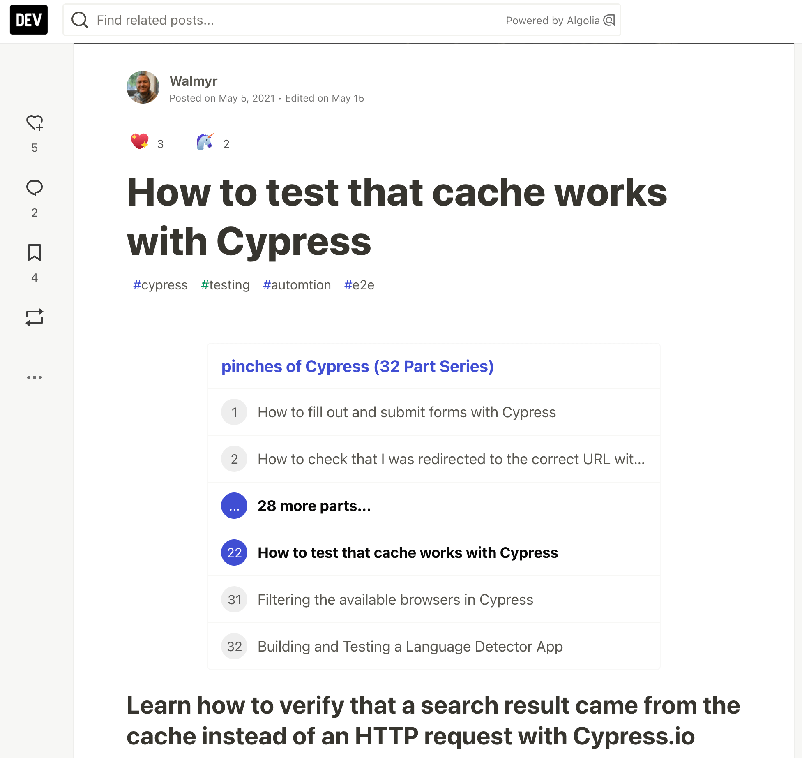Open pinches of Cypress series link
This screenshot has width=802, height=758.
[x=357, y=366]
